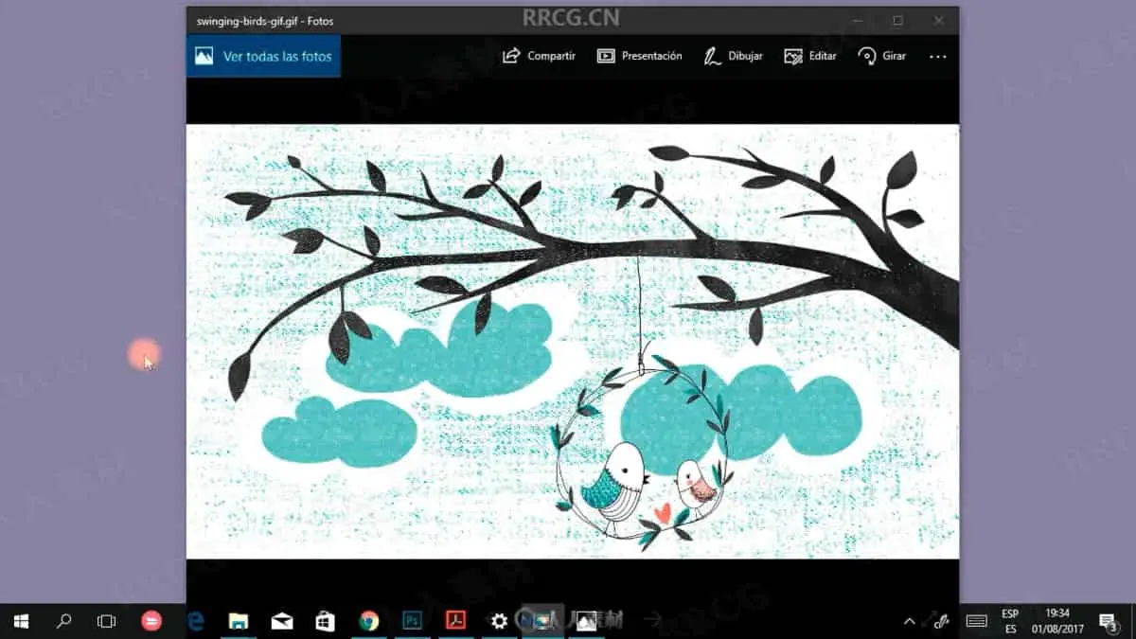Open the Mail app in taskbar
This screenshot has height=639, width=1136.
coord(282,621)
